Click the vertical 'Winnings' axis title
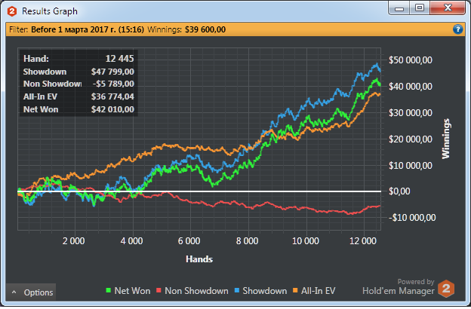Viewport: 471px width, 309px height. [x=446, y=139]
